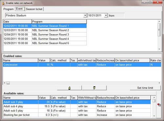The height and width of the screenshot is (121, 164).
Task: Click the from field next to date picker
Action: [x=116, y=15]
